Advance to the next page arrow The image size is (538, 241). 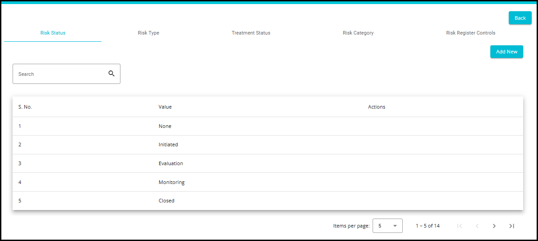(x=494, y=226)
